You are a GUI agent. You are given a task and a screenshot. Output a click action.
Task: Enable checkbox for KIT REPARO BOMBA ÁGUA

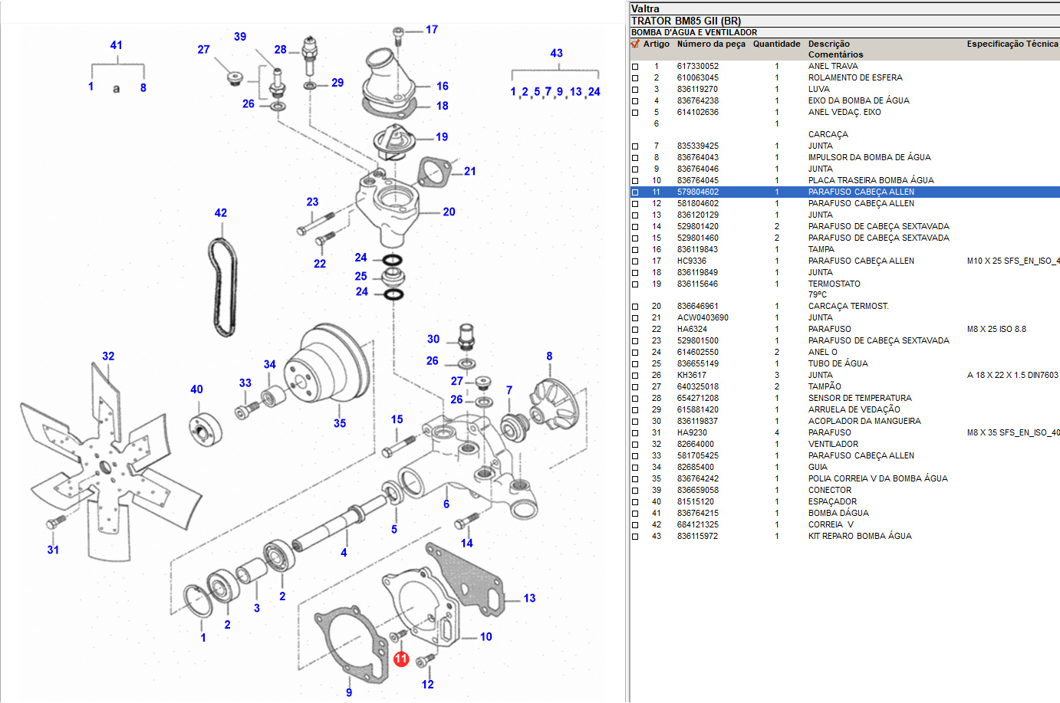tap(635, 537)
